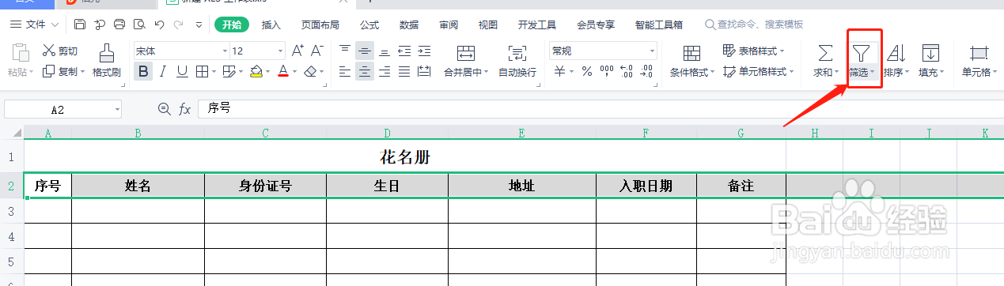Image resolution: width=1004 pixels, height=286 pixels.
Task: Open Conditional Formatting (条件格式)
Action: click(x=692, y=61)
